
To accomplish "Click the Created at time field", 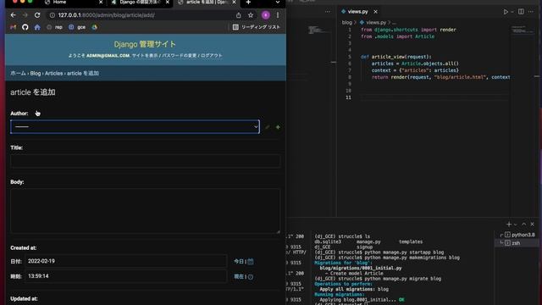I will [126, 276].
